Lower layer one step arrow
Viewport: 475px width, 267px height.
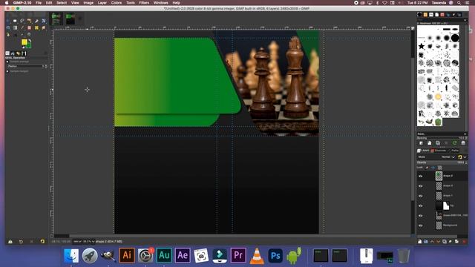pyautogui.click(x=438, y=241)
